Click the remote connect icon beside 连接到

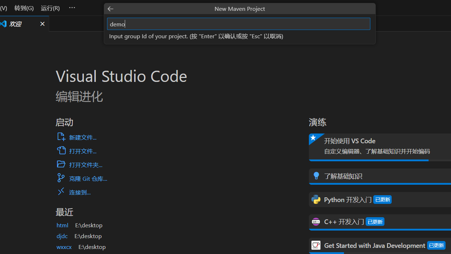61,192
